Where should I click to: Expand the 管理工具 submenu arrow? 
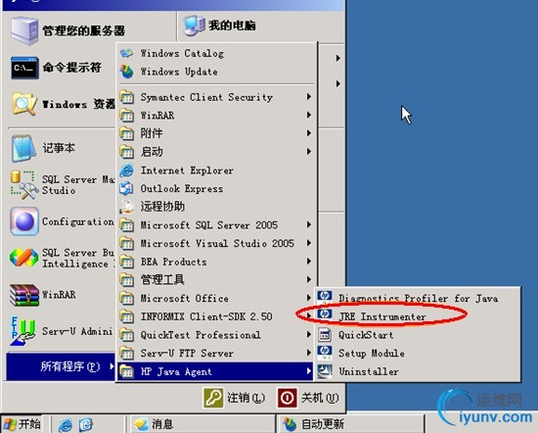coord(309,279)
